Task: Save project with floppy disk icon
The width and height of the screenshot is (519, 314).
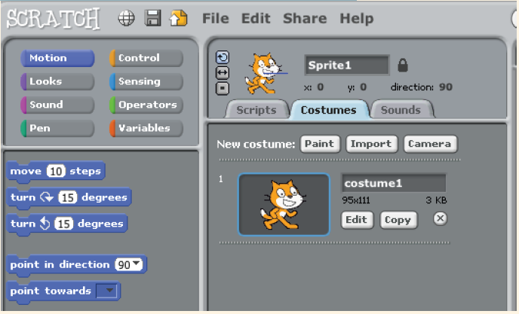Action: [x=152, y=18]
